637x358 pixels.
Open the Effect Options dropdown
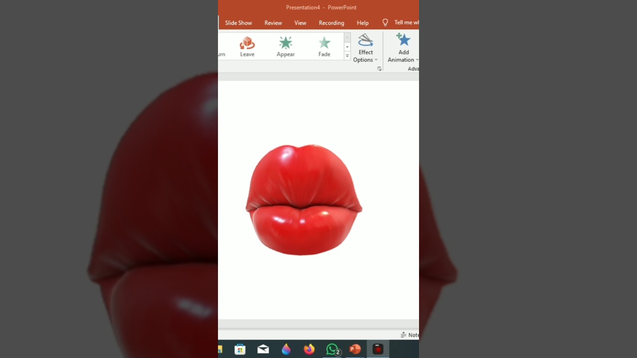tap(365, 48)
